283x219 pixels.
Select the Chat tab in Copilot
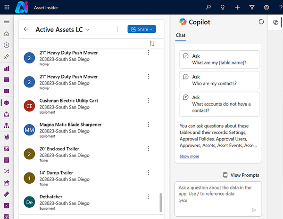(181, 35)
